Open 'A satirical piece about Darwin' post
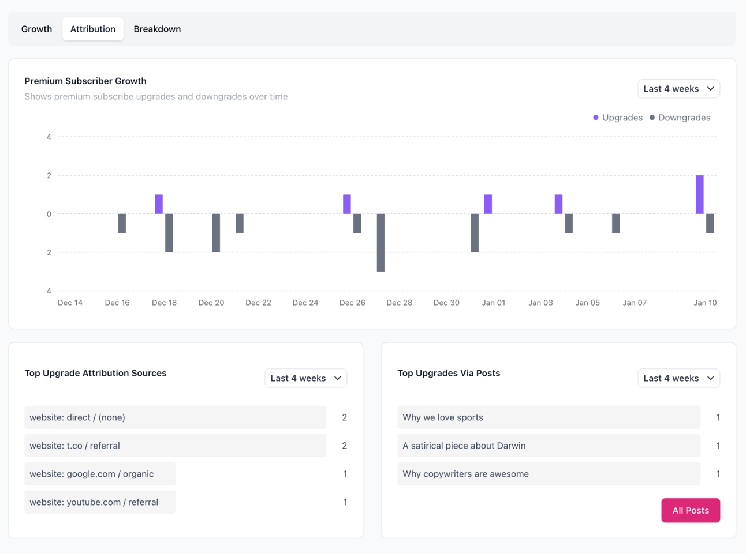This screenshot has width=746, height=554. [x=549, y=446]
